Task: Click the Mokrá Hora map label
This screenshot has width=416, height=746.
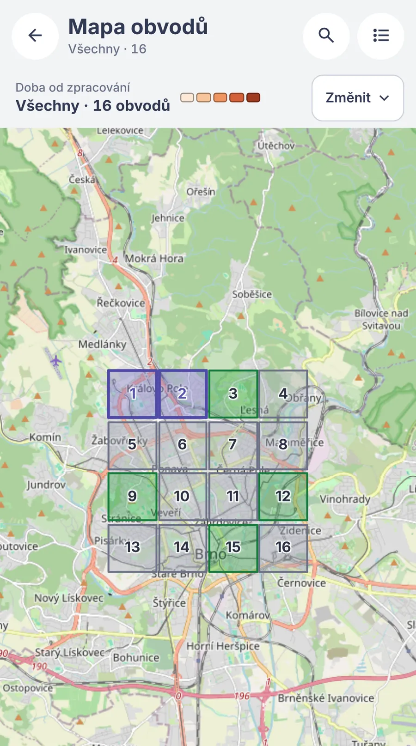Action: [x=154, y=259]
